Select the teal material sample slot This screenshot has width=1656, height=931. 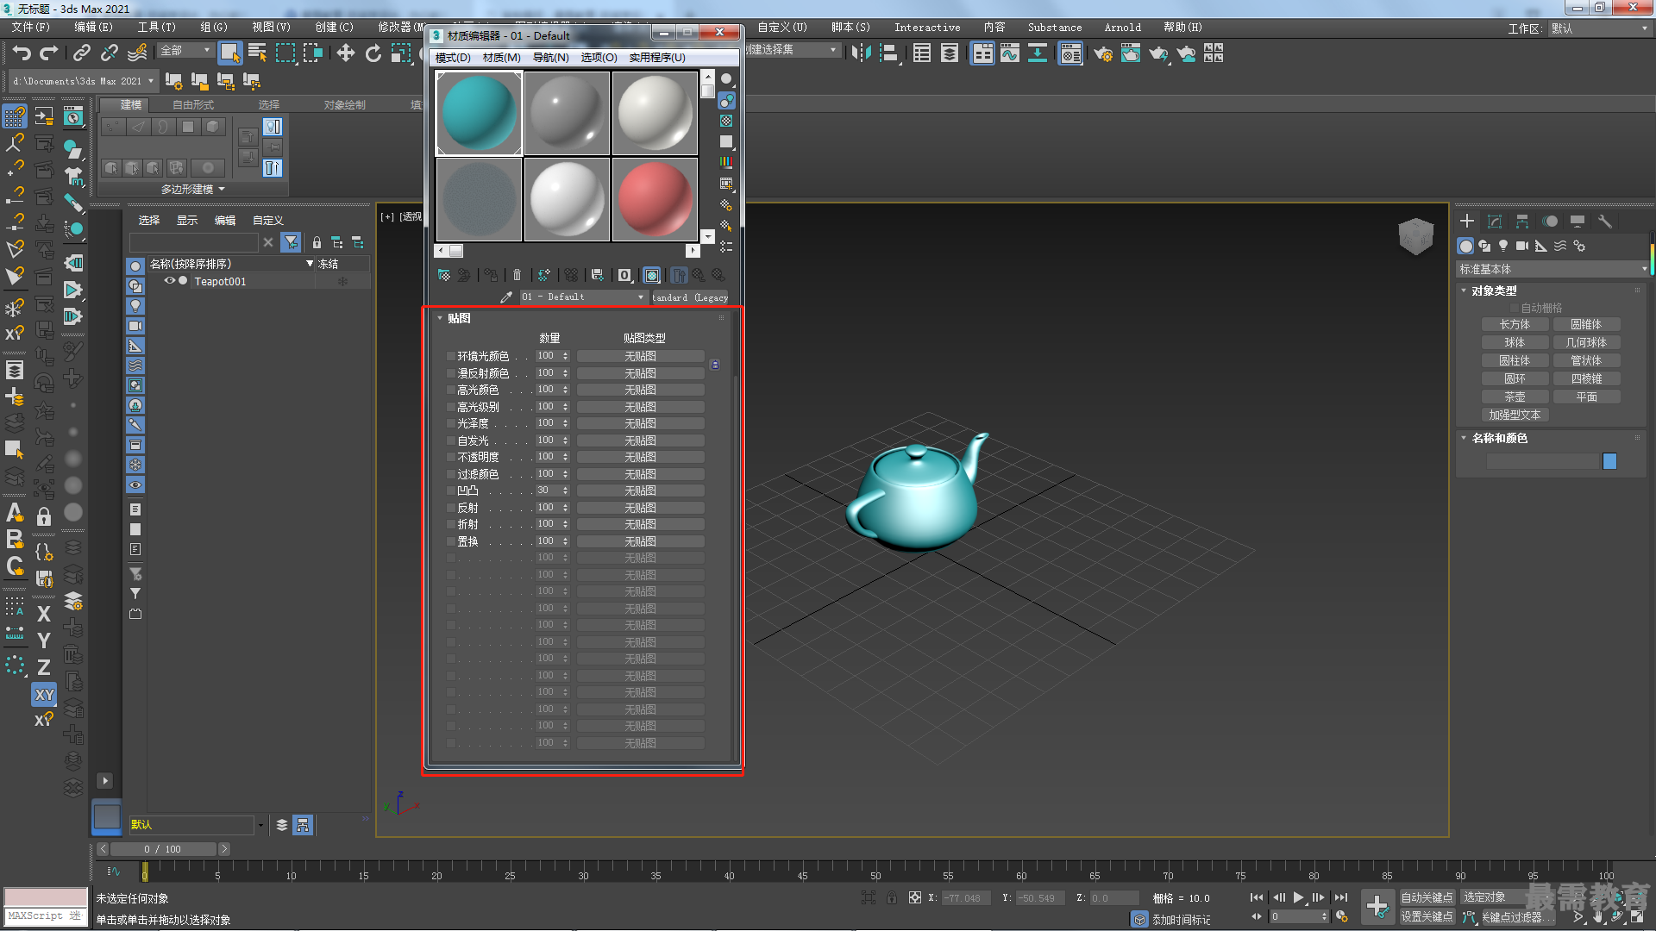pyautogui.click(x=479, y=113)
